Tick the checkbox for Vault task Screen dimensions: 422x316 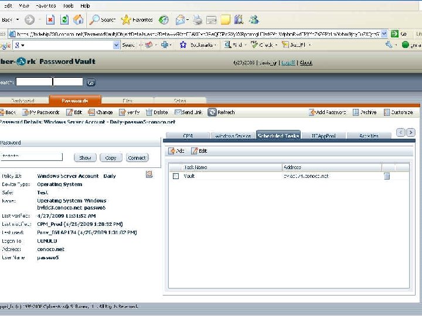tap(176, 176)
